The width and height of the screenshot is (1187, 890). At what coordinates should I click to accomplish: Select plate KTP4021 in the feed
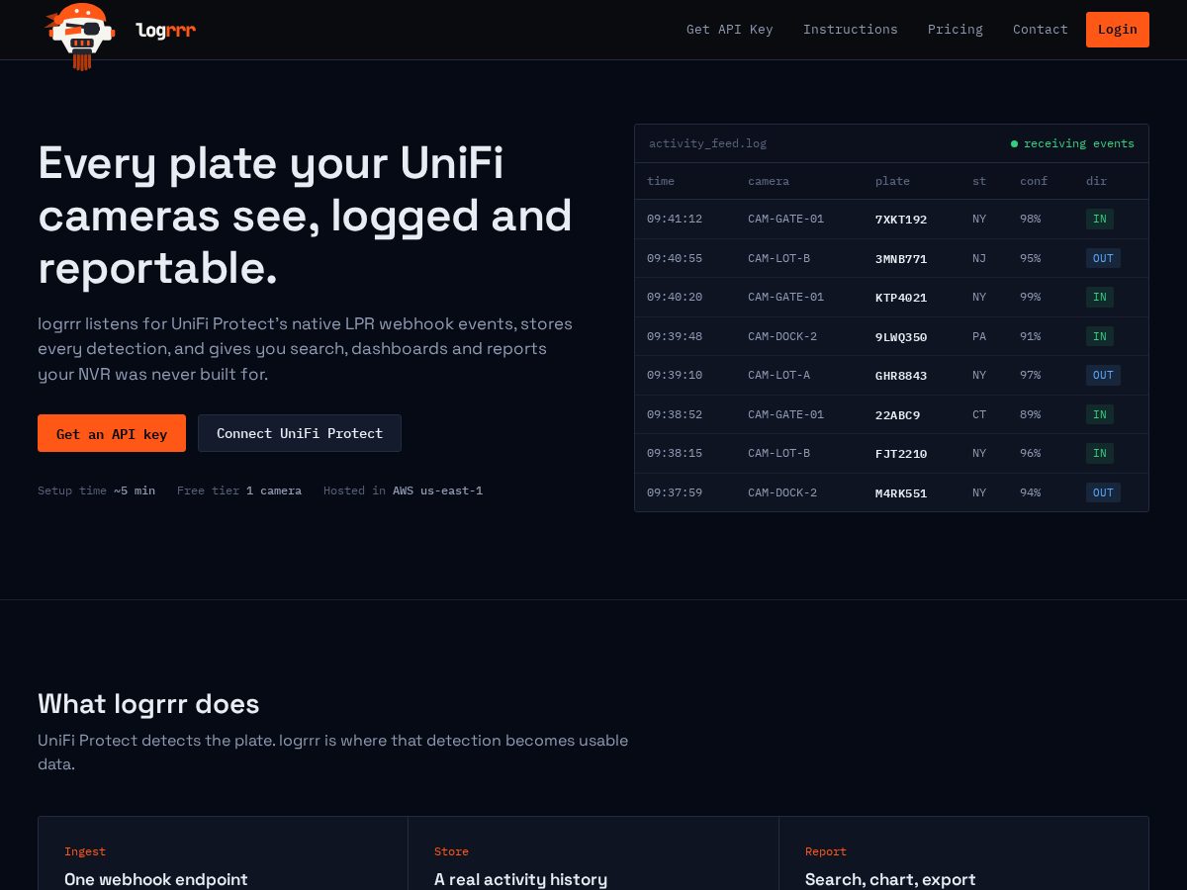pos(901,297)
